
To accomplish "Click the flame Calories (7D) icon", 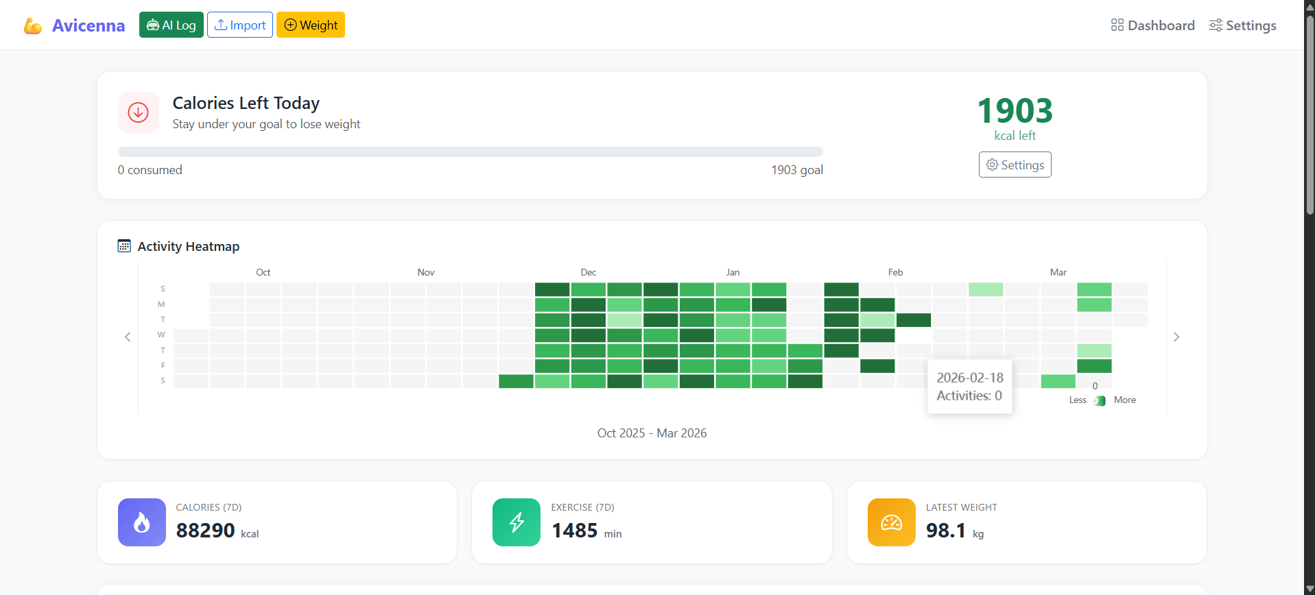I will (142, 522).
